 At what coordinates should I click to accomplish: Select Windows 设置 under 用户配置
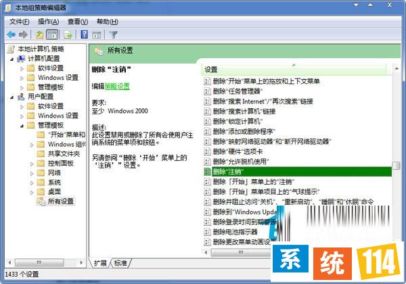(x=58, y=116)
